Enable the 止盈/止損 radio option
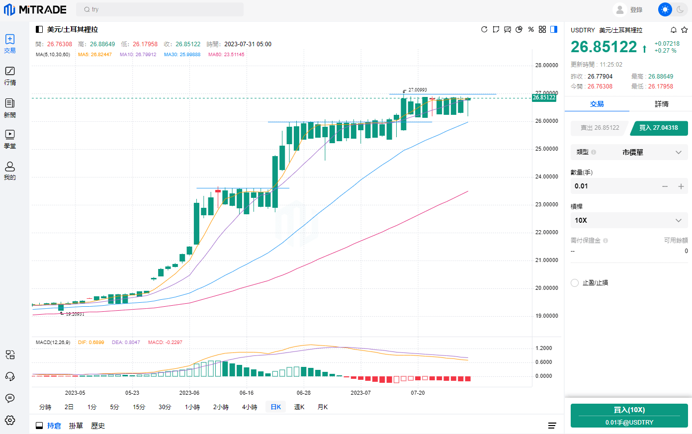The width and height of the screenshot is (692, 434). pos(575,283)
